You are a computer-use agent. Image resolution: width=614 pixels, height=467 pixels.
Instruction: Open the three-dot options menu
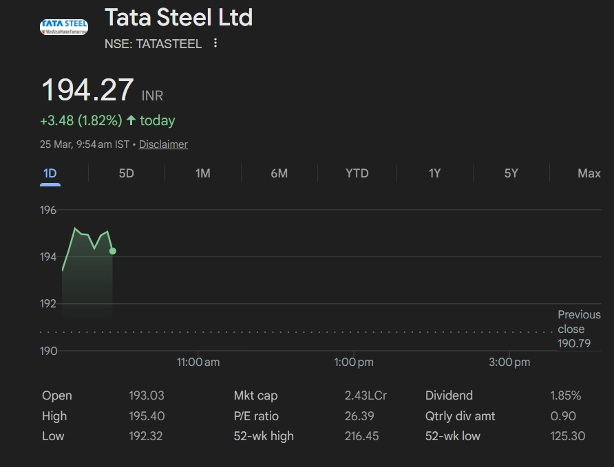click(x=215, y=43)
